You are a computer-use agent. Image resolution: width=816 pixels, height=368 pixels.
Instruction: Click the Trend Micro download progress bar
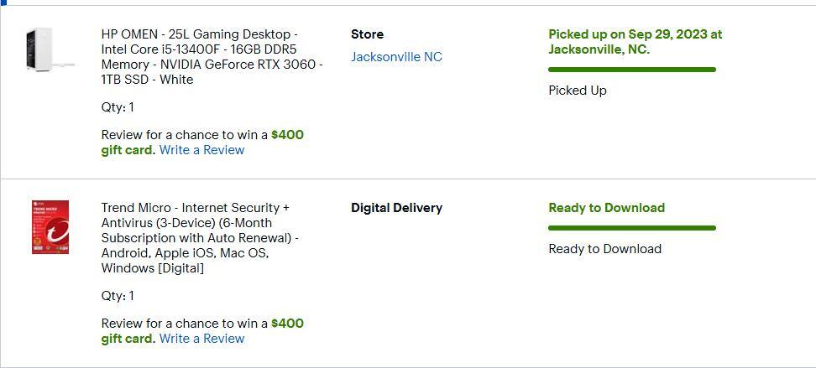631,227
